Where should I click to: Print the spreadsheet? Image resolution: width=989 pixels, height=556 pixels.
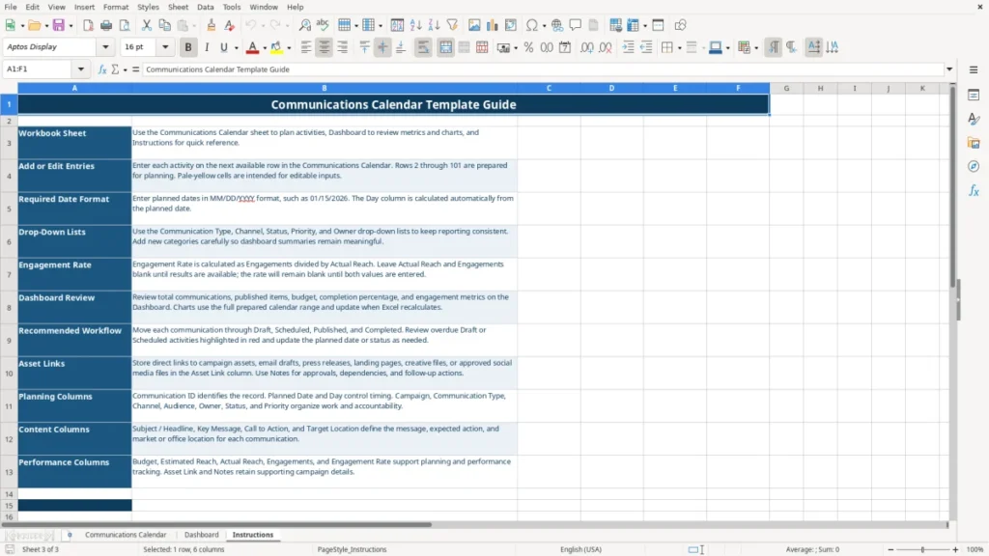click(x=106, y=25)
